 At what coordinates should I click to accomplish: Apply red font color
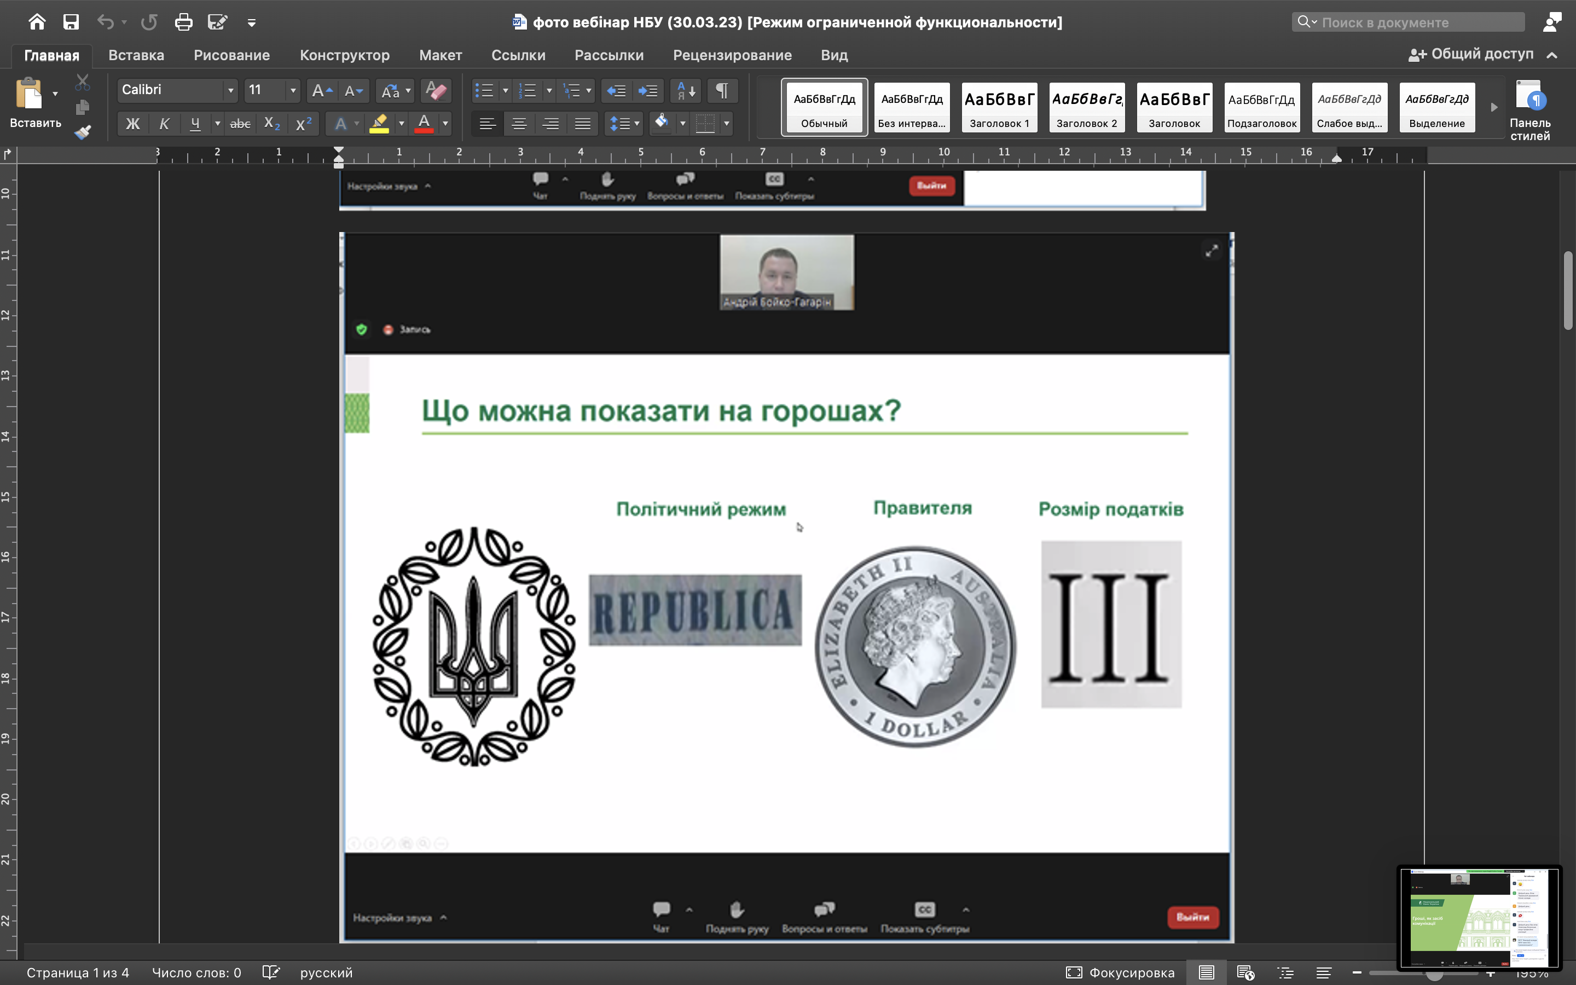pyautogui.click(x=424, y=123)
